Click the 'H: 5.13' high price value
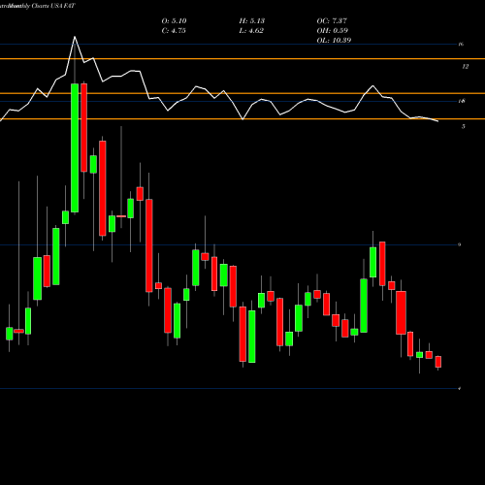485x485 pixels. pos(252,21)
